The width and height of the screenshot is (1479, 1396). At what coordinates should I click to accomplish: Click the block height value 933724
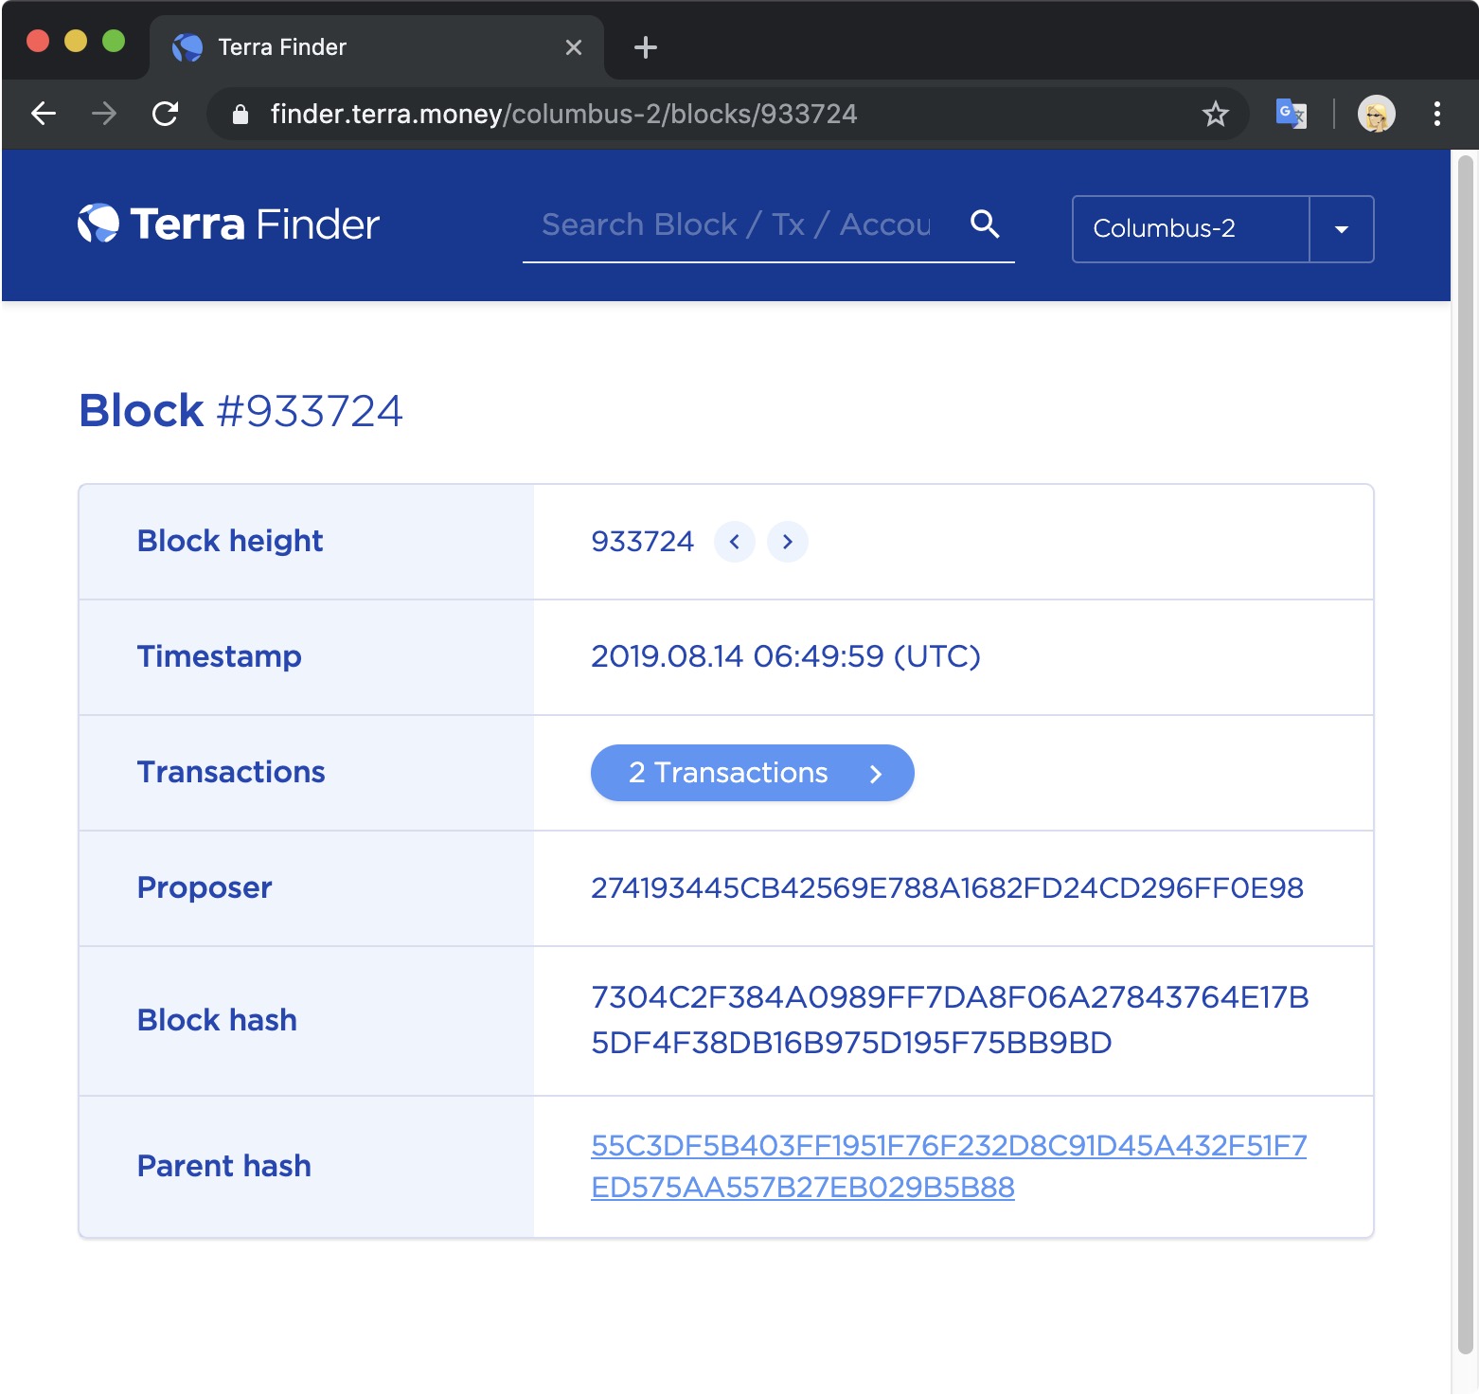tap(643, 542)
